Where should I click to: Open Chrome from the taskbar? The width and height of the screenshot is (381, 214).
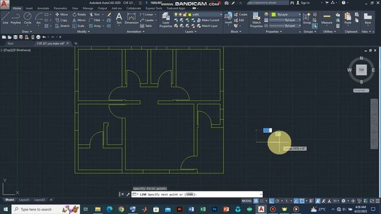point(121,209)
